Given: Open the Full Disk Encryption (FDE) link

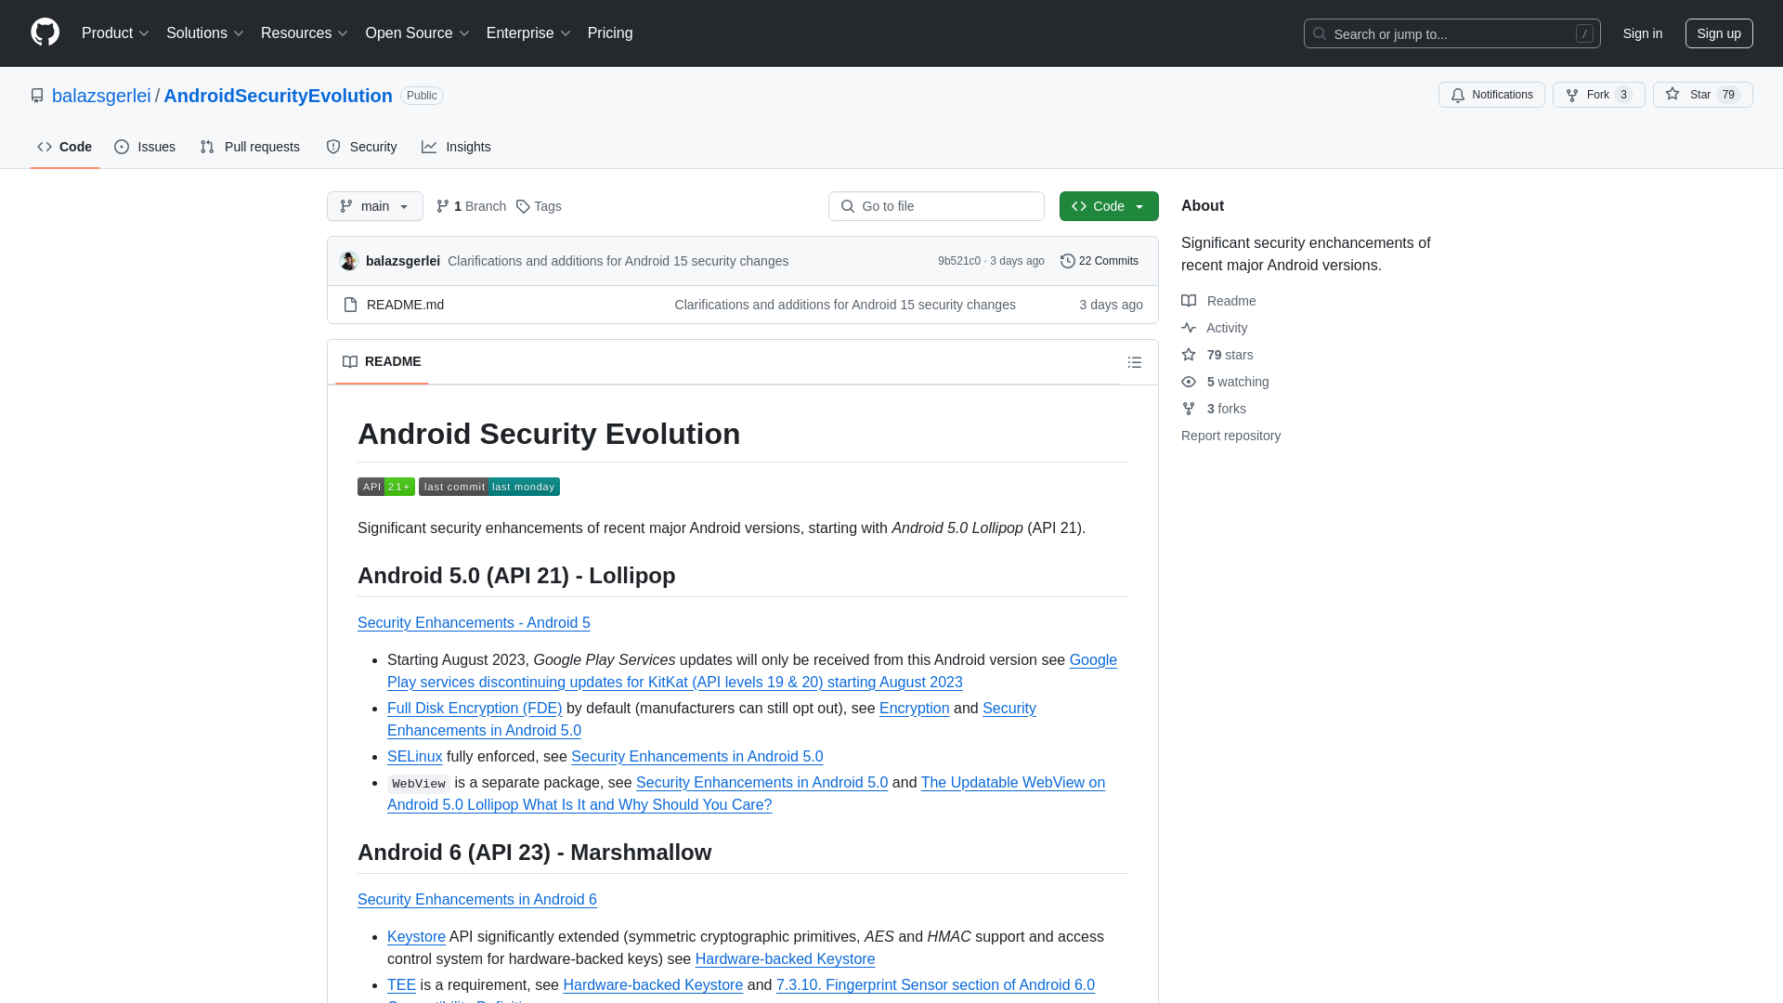Looking at the screenshot, I should click(475, 709).
